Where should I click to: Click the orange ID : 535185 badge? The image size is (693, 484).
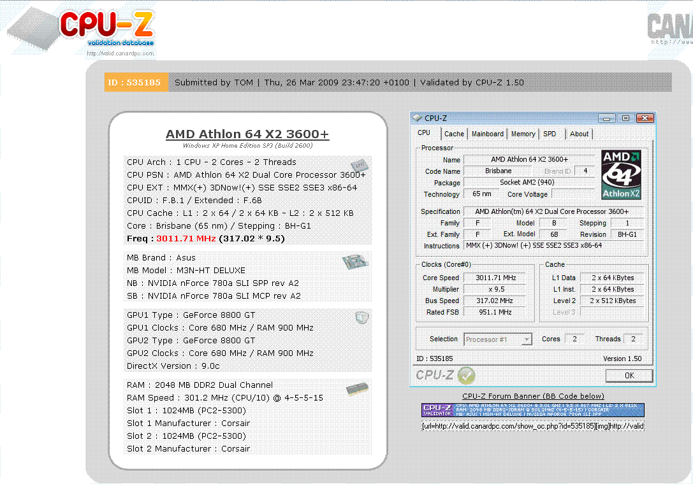pyautogui.click(x=136, y=82)
